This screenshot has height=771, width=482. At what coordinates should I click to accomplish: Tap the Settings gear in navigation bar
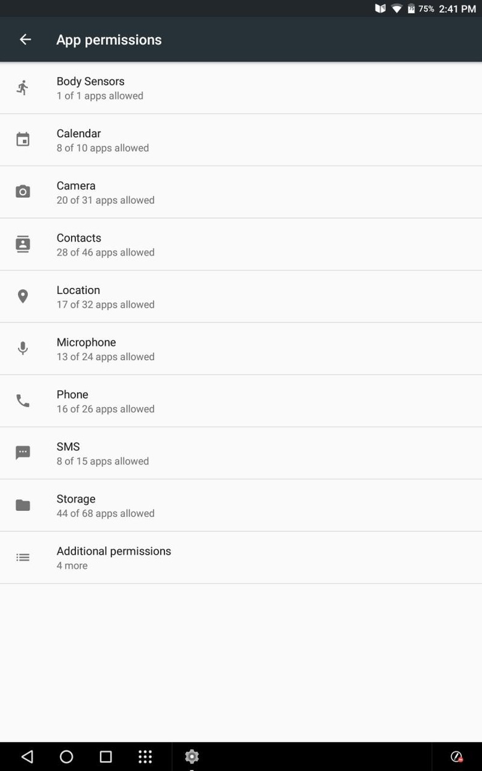click(192, 757)
